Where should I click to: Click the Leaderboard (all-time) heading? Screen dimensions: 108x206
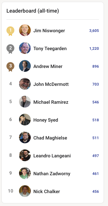(33, 11)
